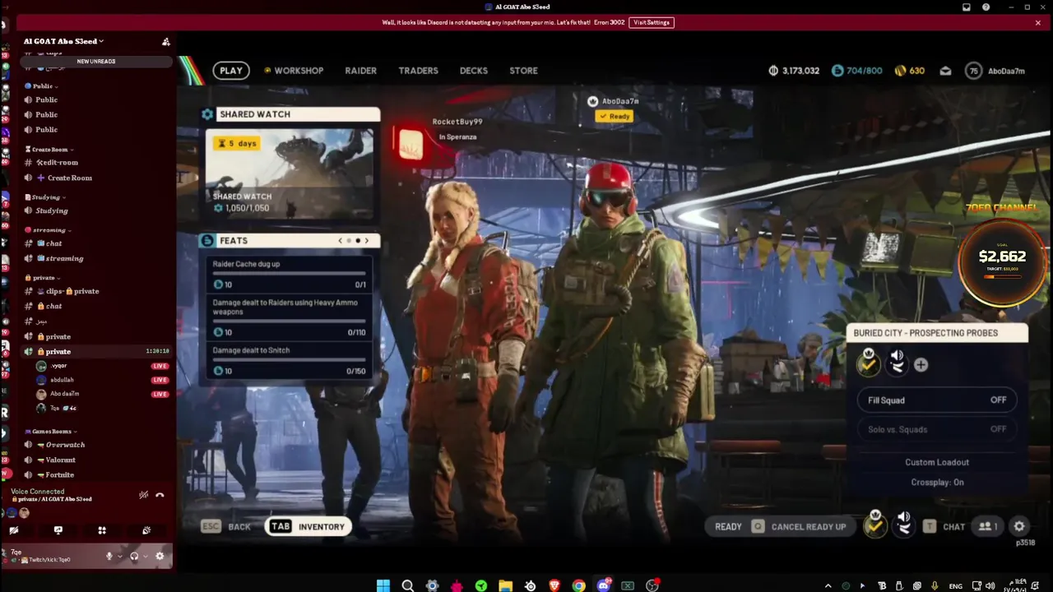Expand the AI GOAT Abo S3eed server menu
The image size is (1053, 592).
(63, 41)
